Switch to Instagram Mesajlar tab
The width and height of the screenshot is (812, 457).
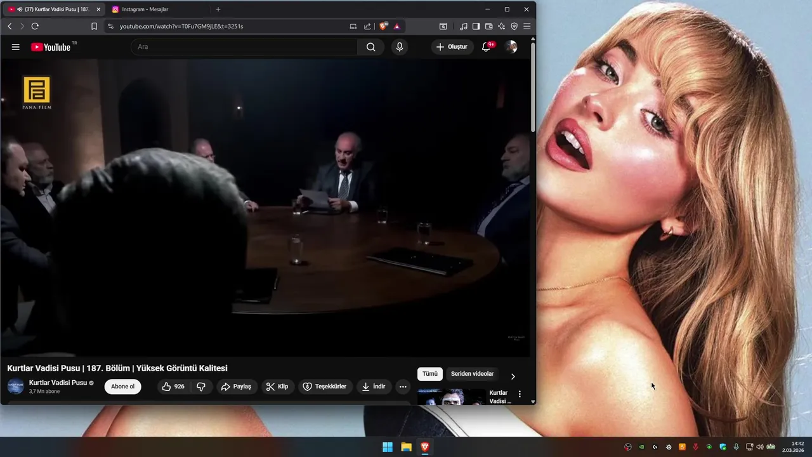tap(159, 10)
